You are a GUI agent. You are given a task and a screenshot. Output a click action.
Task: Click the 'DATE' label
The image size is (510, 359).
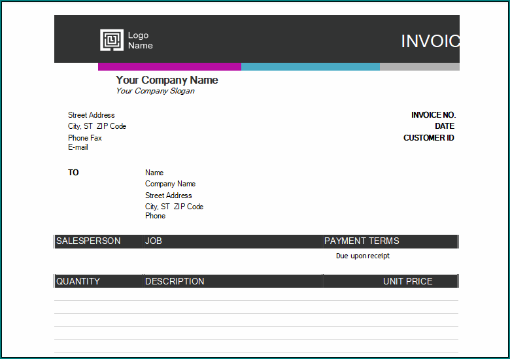[x=445, y=126]
